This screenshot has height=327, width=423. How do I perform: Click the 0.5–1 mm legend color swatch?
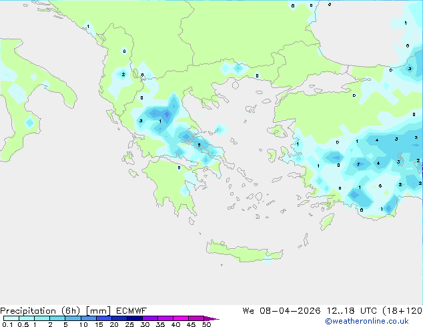pyautogui.click(x=27, y=318)
